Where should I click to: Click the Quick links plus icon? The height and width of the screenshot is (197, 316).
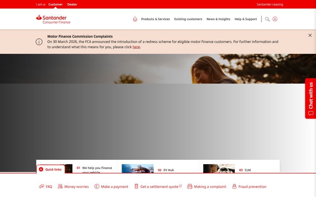tap(41, 169)
